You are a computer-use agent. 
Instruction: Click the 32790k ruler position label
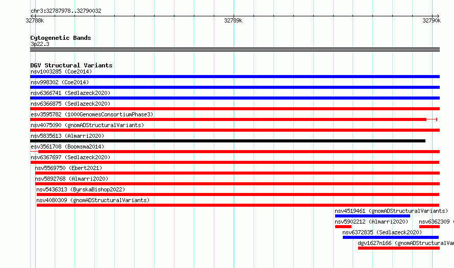pyautogui.click(x=432, y=20)
